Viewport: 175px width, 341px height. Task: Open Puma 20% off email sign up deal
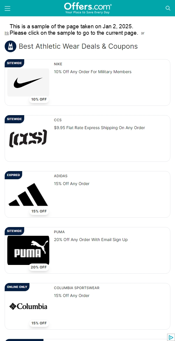pos(91,240)
